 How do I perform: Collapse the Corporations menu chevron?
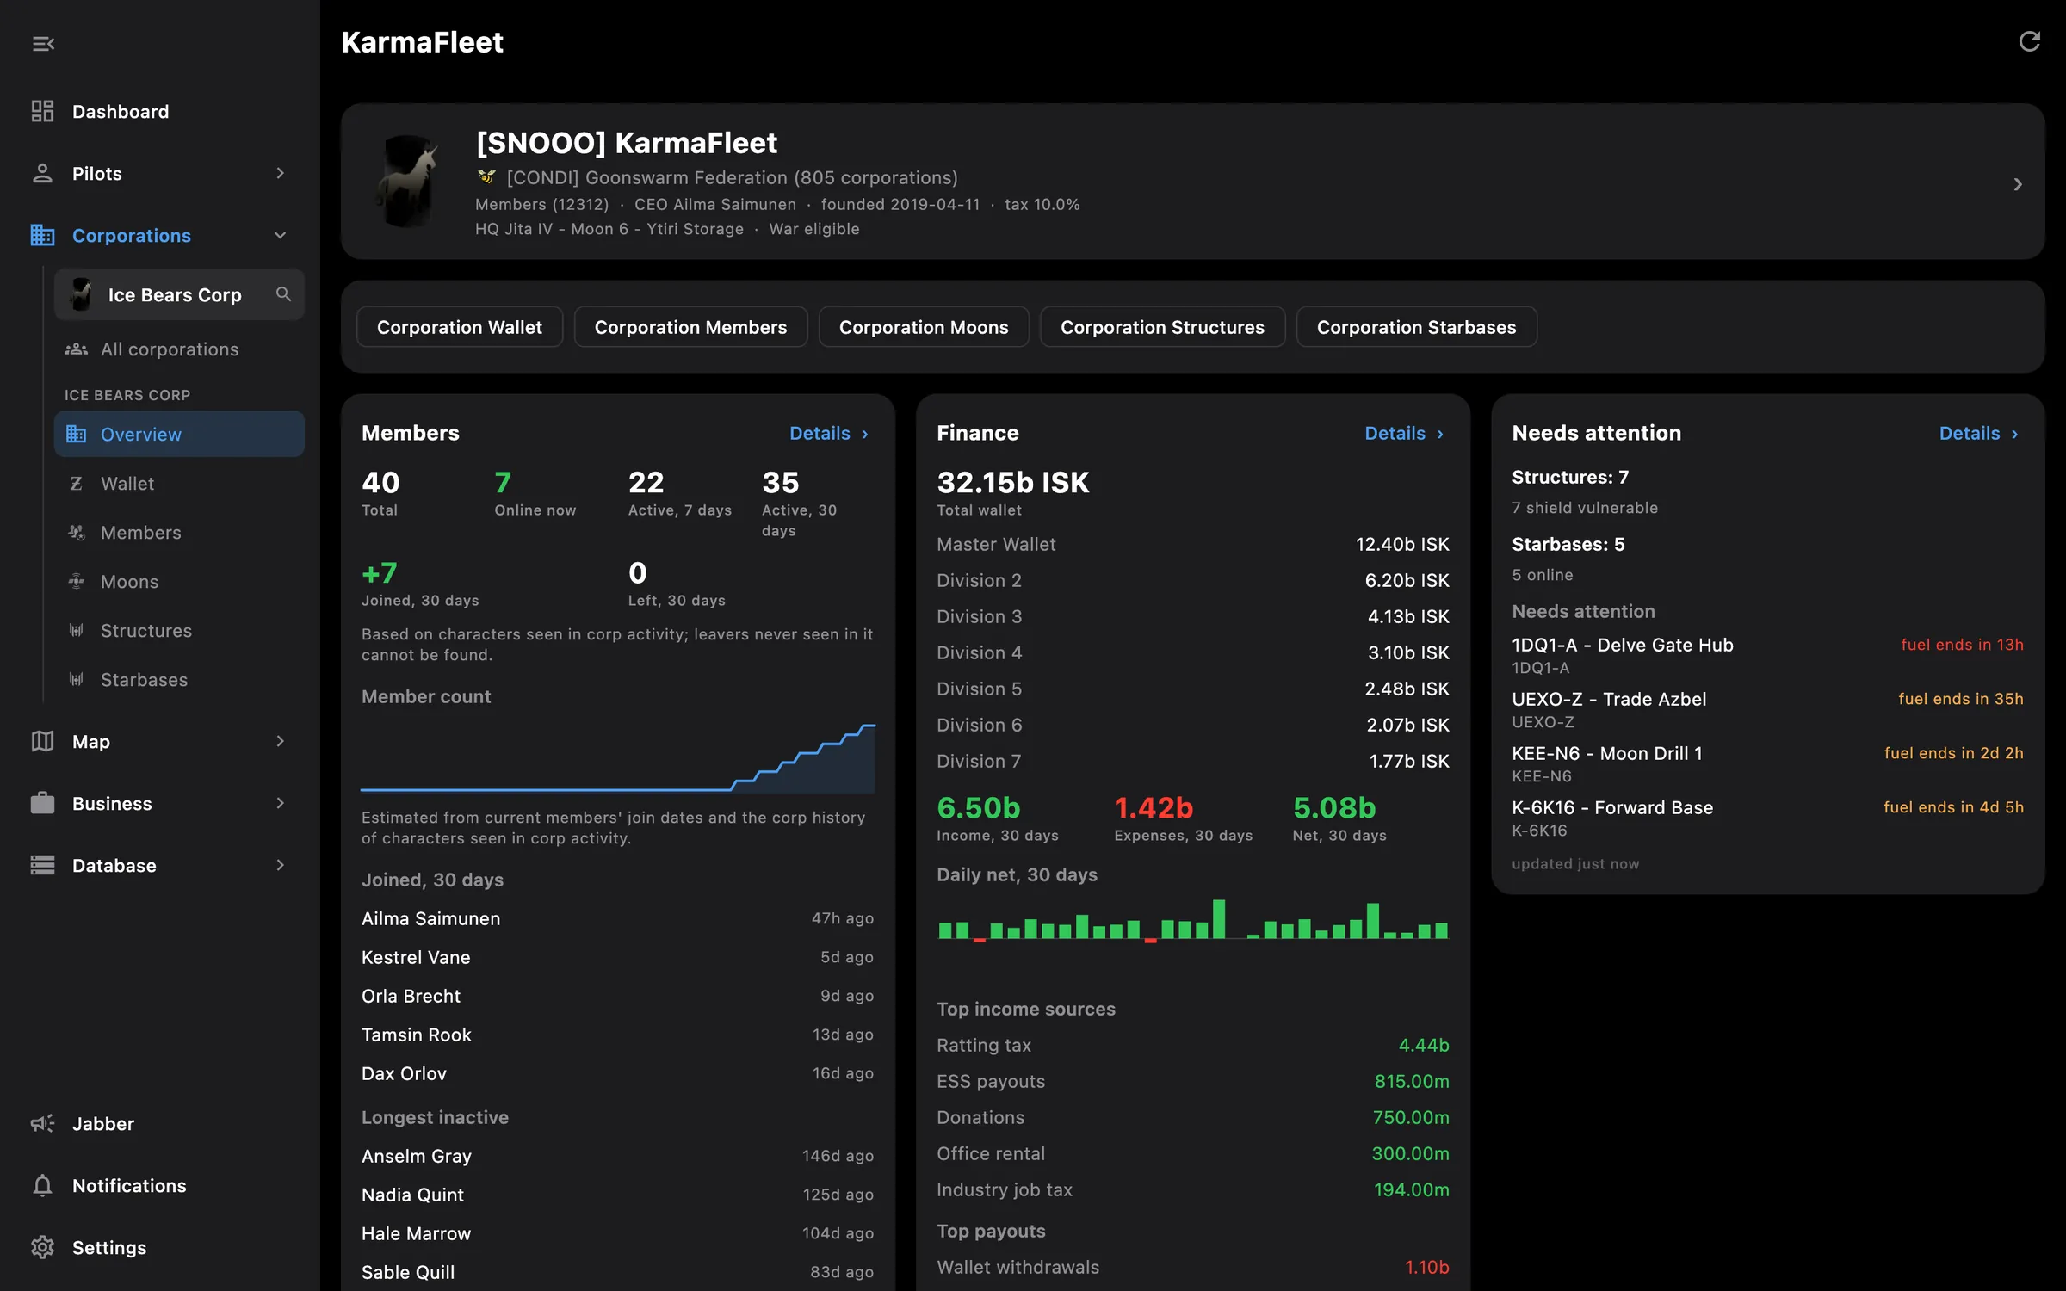click(x=280, y=235)
